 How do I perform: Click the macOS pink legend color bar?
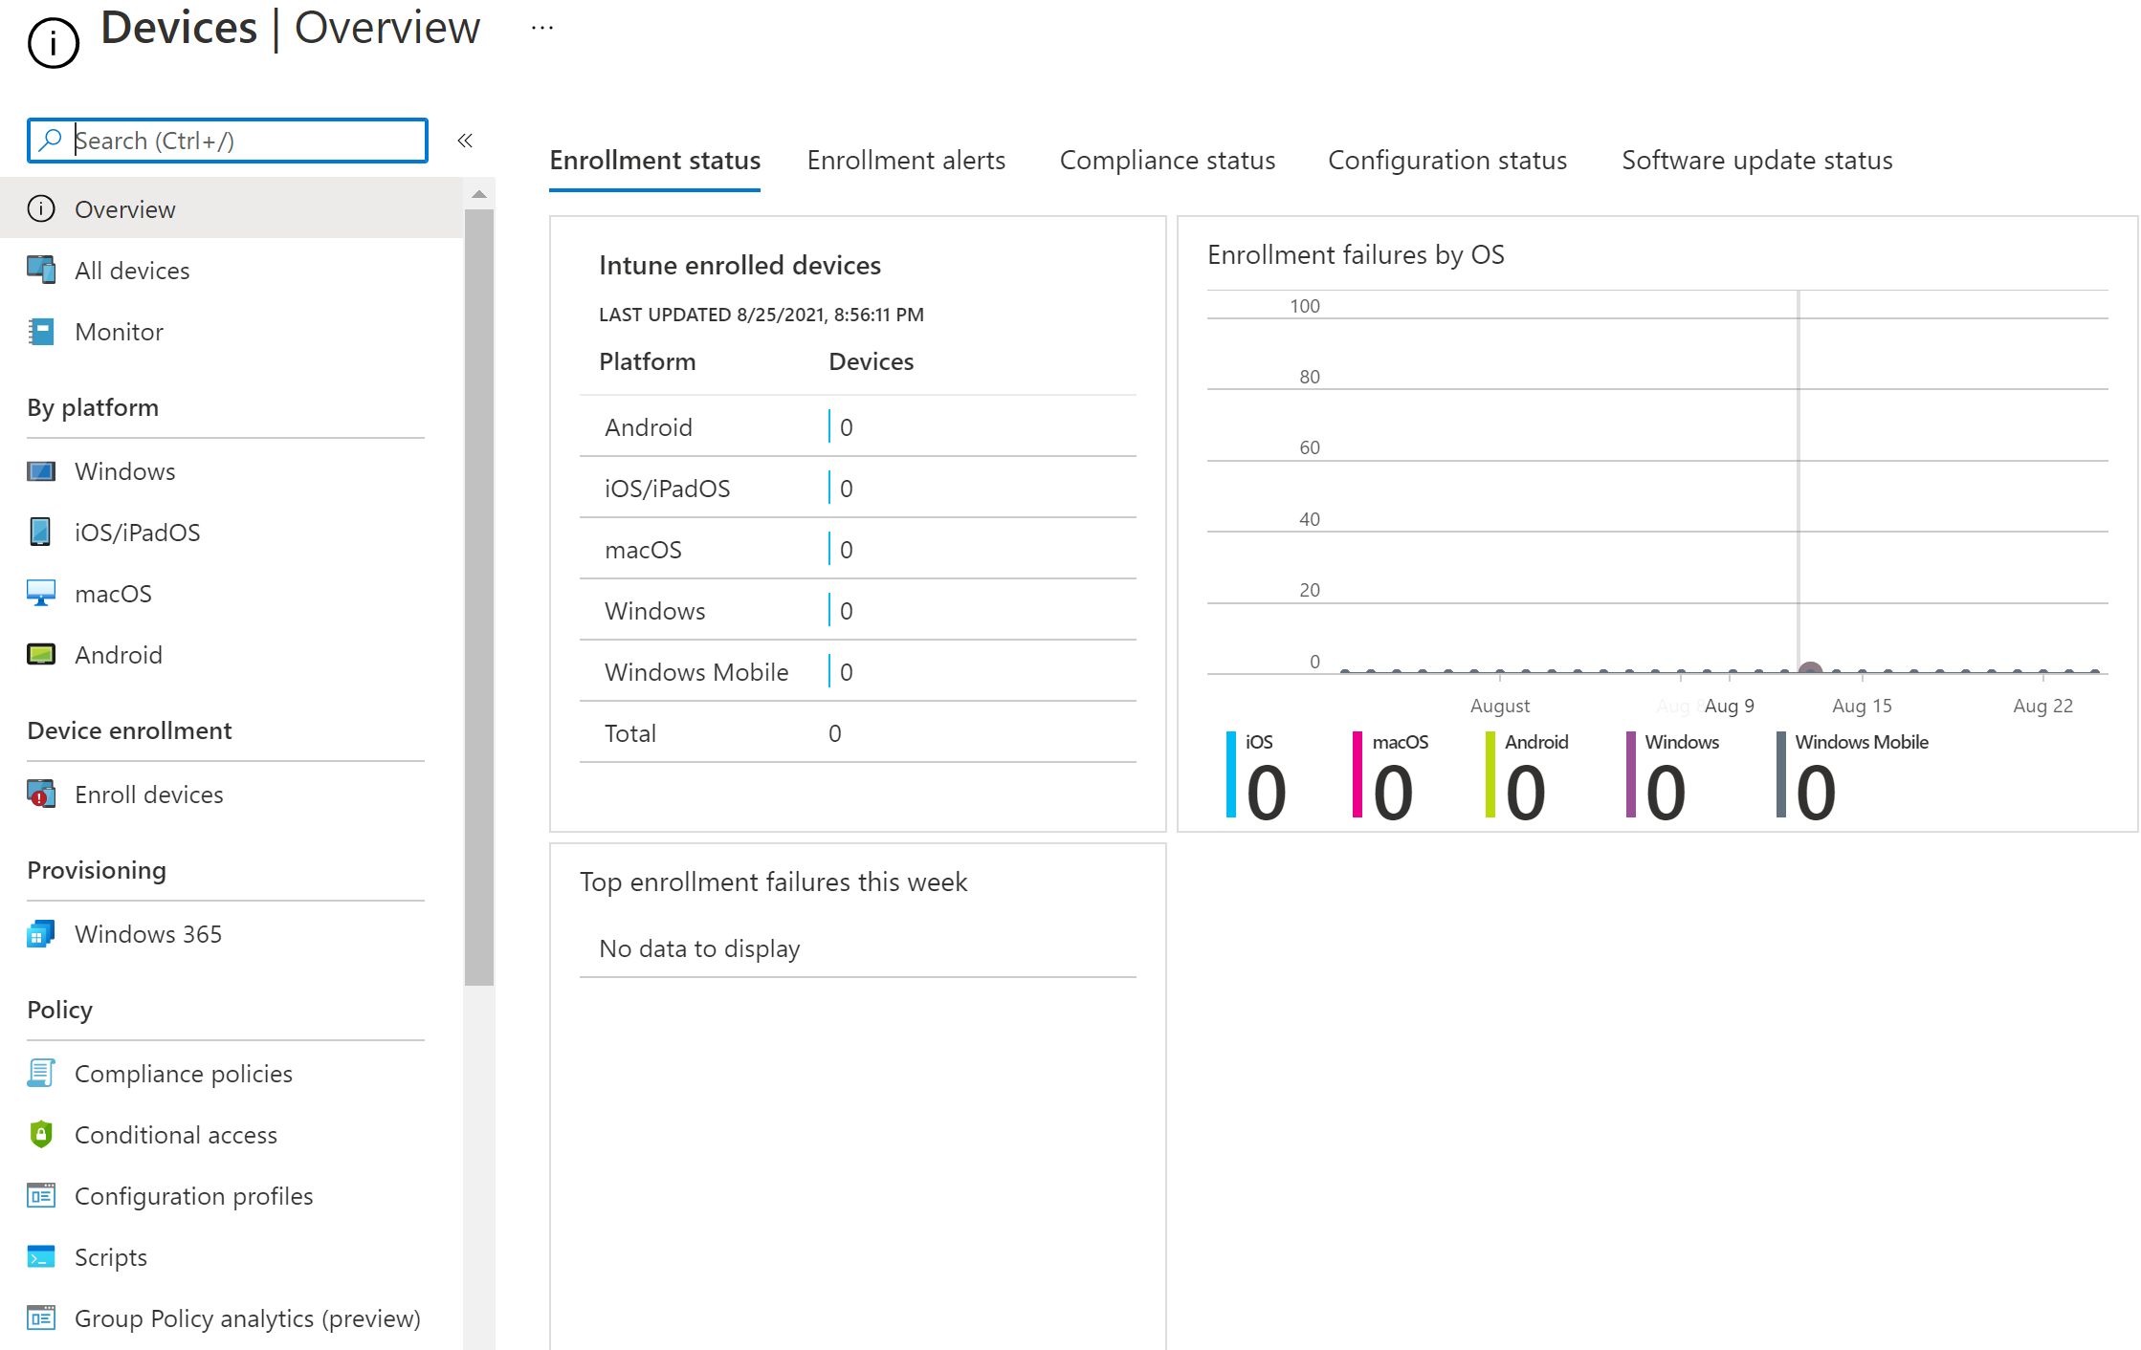click(x=1357, y=774)
